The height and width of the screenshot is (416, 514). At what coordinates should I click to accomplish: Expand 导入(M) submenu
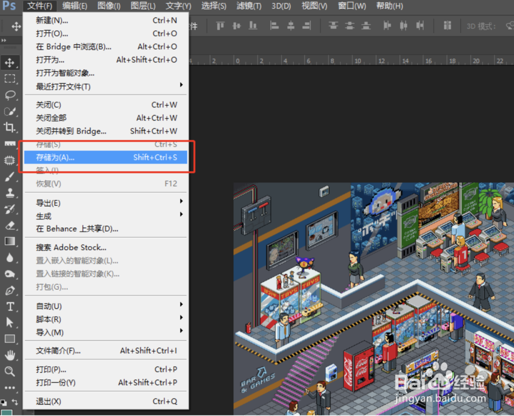click(105, 332)
